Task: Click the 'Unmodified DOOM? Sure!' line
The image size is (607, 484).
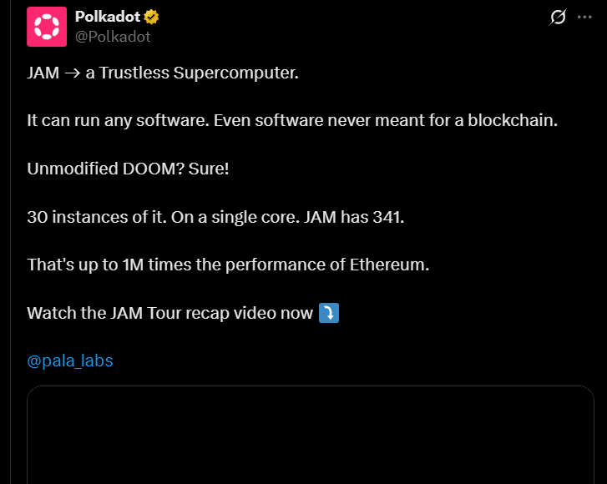Action: pos(128,169)
